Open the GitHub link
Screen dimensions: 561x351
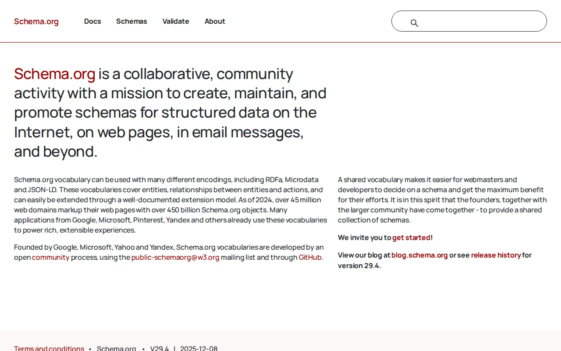click(310, 257)
